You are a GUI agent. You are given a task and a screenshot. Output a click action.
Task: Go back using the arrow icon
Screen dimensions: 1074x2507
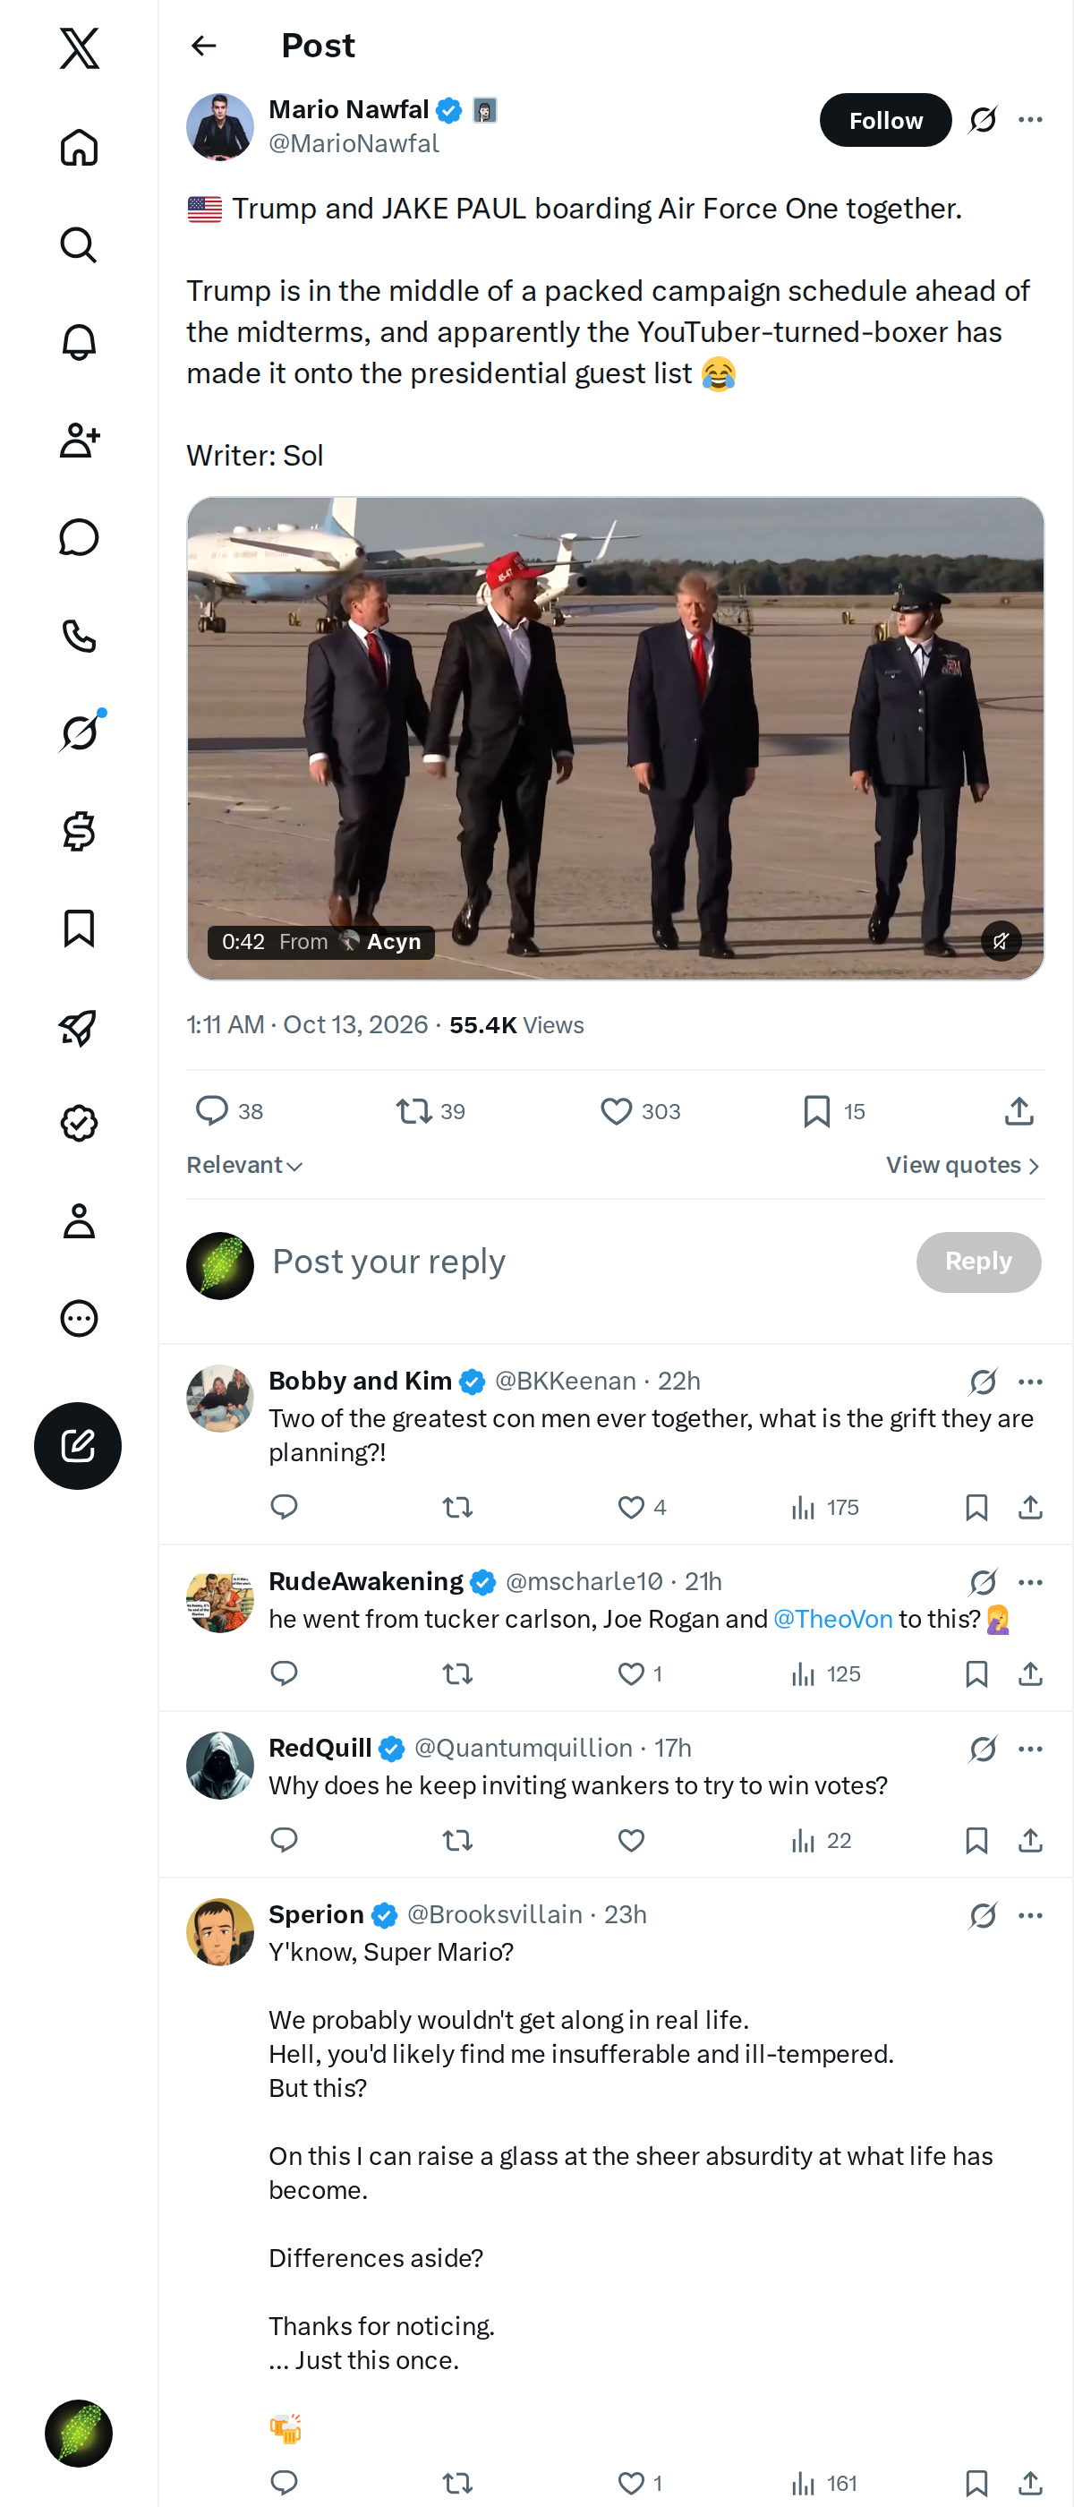coord(203,46)
